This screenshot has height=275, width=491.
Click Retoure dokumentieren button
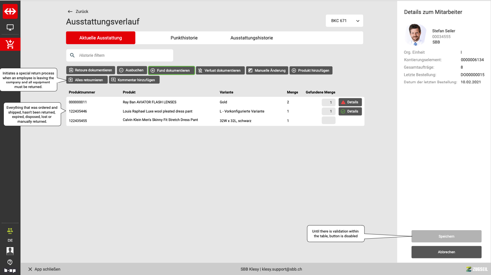(90, 70)
